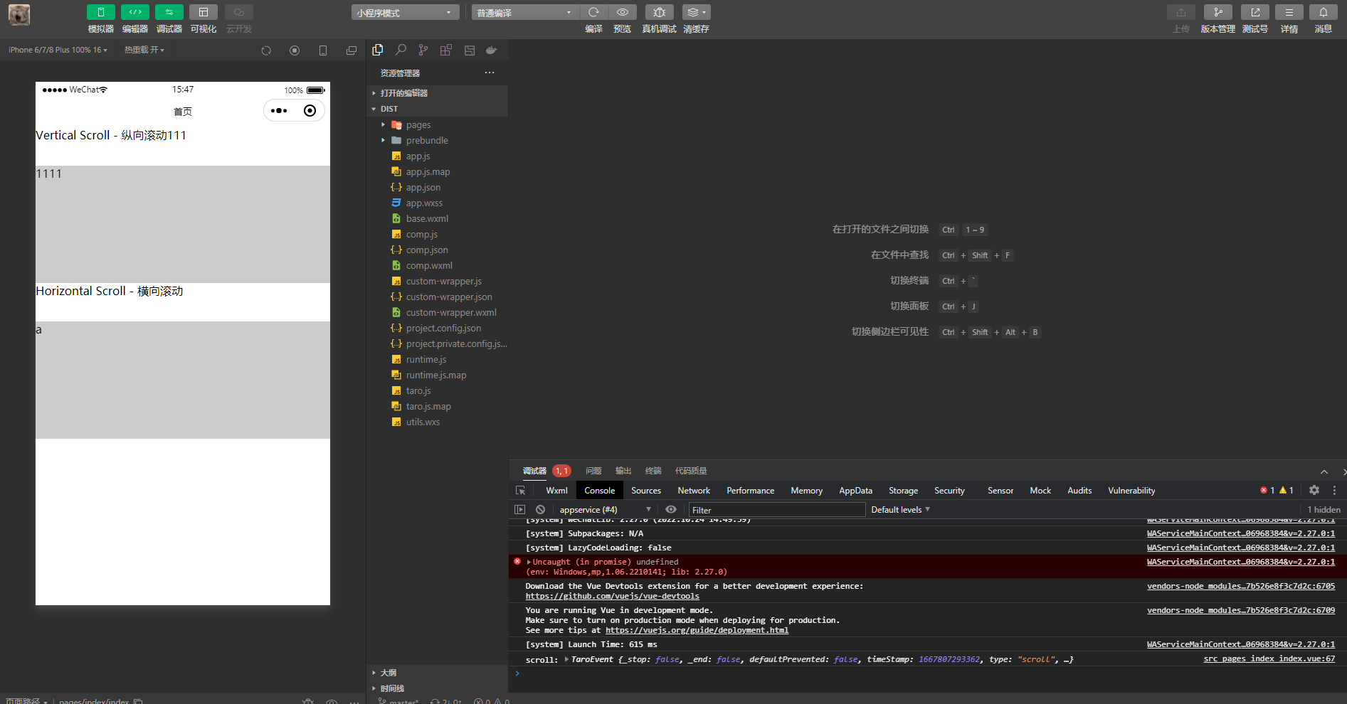Collapse the DIST folder tree

374,108
